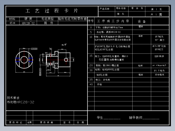Select the 更改标记 footer cell
The image size is (175, 131).
coord(16,122)
